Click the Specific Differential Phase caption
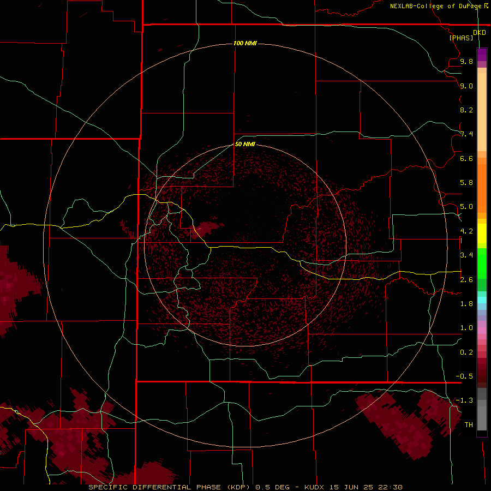This screenshot has width=491, height=491. (x=245, y=487)
